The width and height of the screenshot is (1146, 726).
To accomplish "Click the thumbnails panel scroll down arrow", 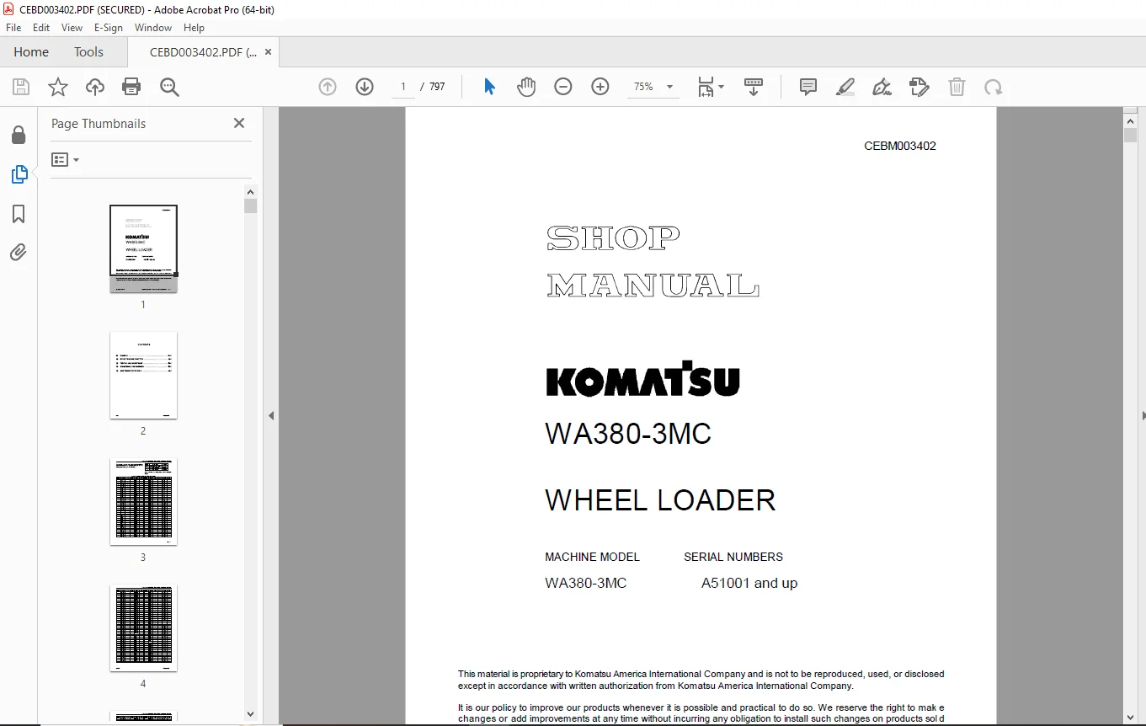I will (x=250, y=714).
